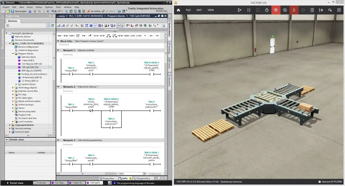Open the Overview taskbar button
This screenshot has width=345, height=186.
[x=41, y=183]
